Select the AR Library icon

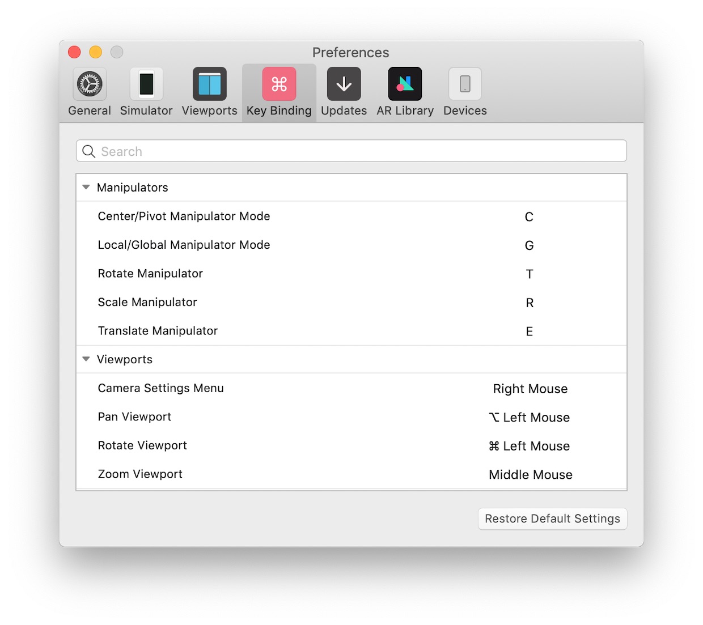[x=405, y=84]
